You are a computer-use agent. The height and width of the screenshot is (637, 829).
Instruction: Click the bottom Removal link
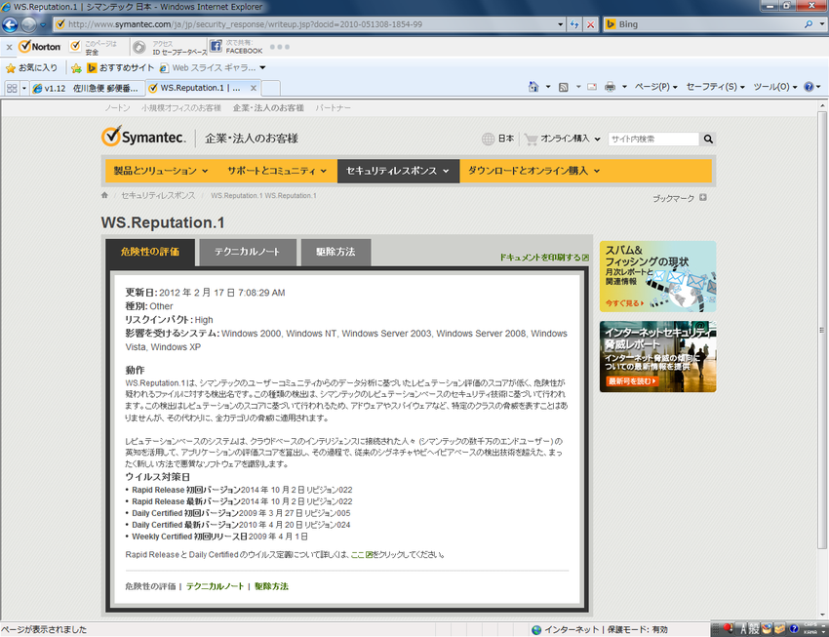tap(271, 586)
